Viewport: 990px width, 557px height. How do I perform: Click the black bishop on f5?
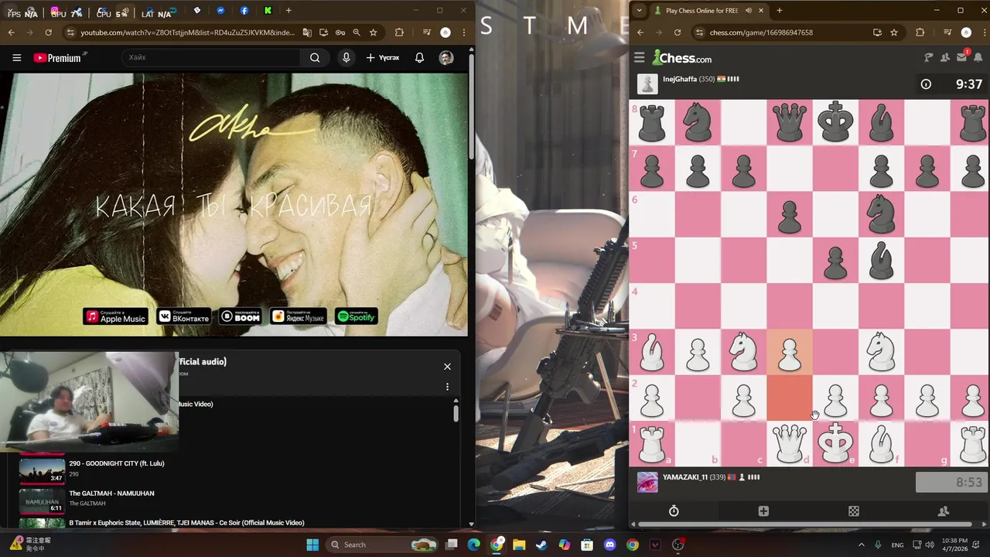pos(881,261)
